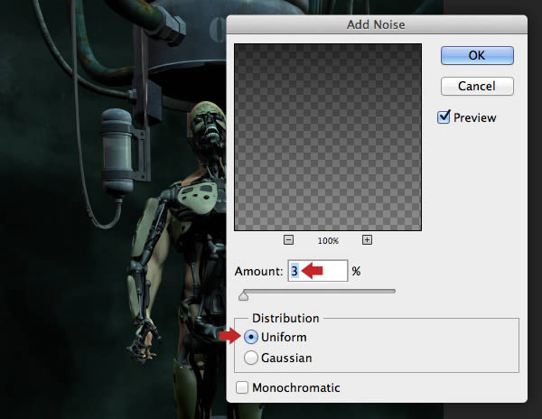Zoom in the noise preview

(x=367, y=239)
